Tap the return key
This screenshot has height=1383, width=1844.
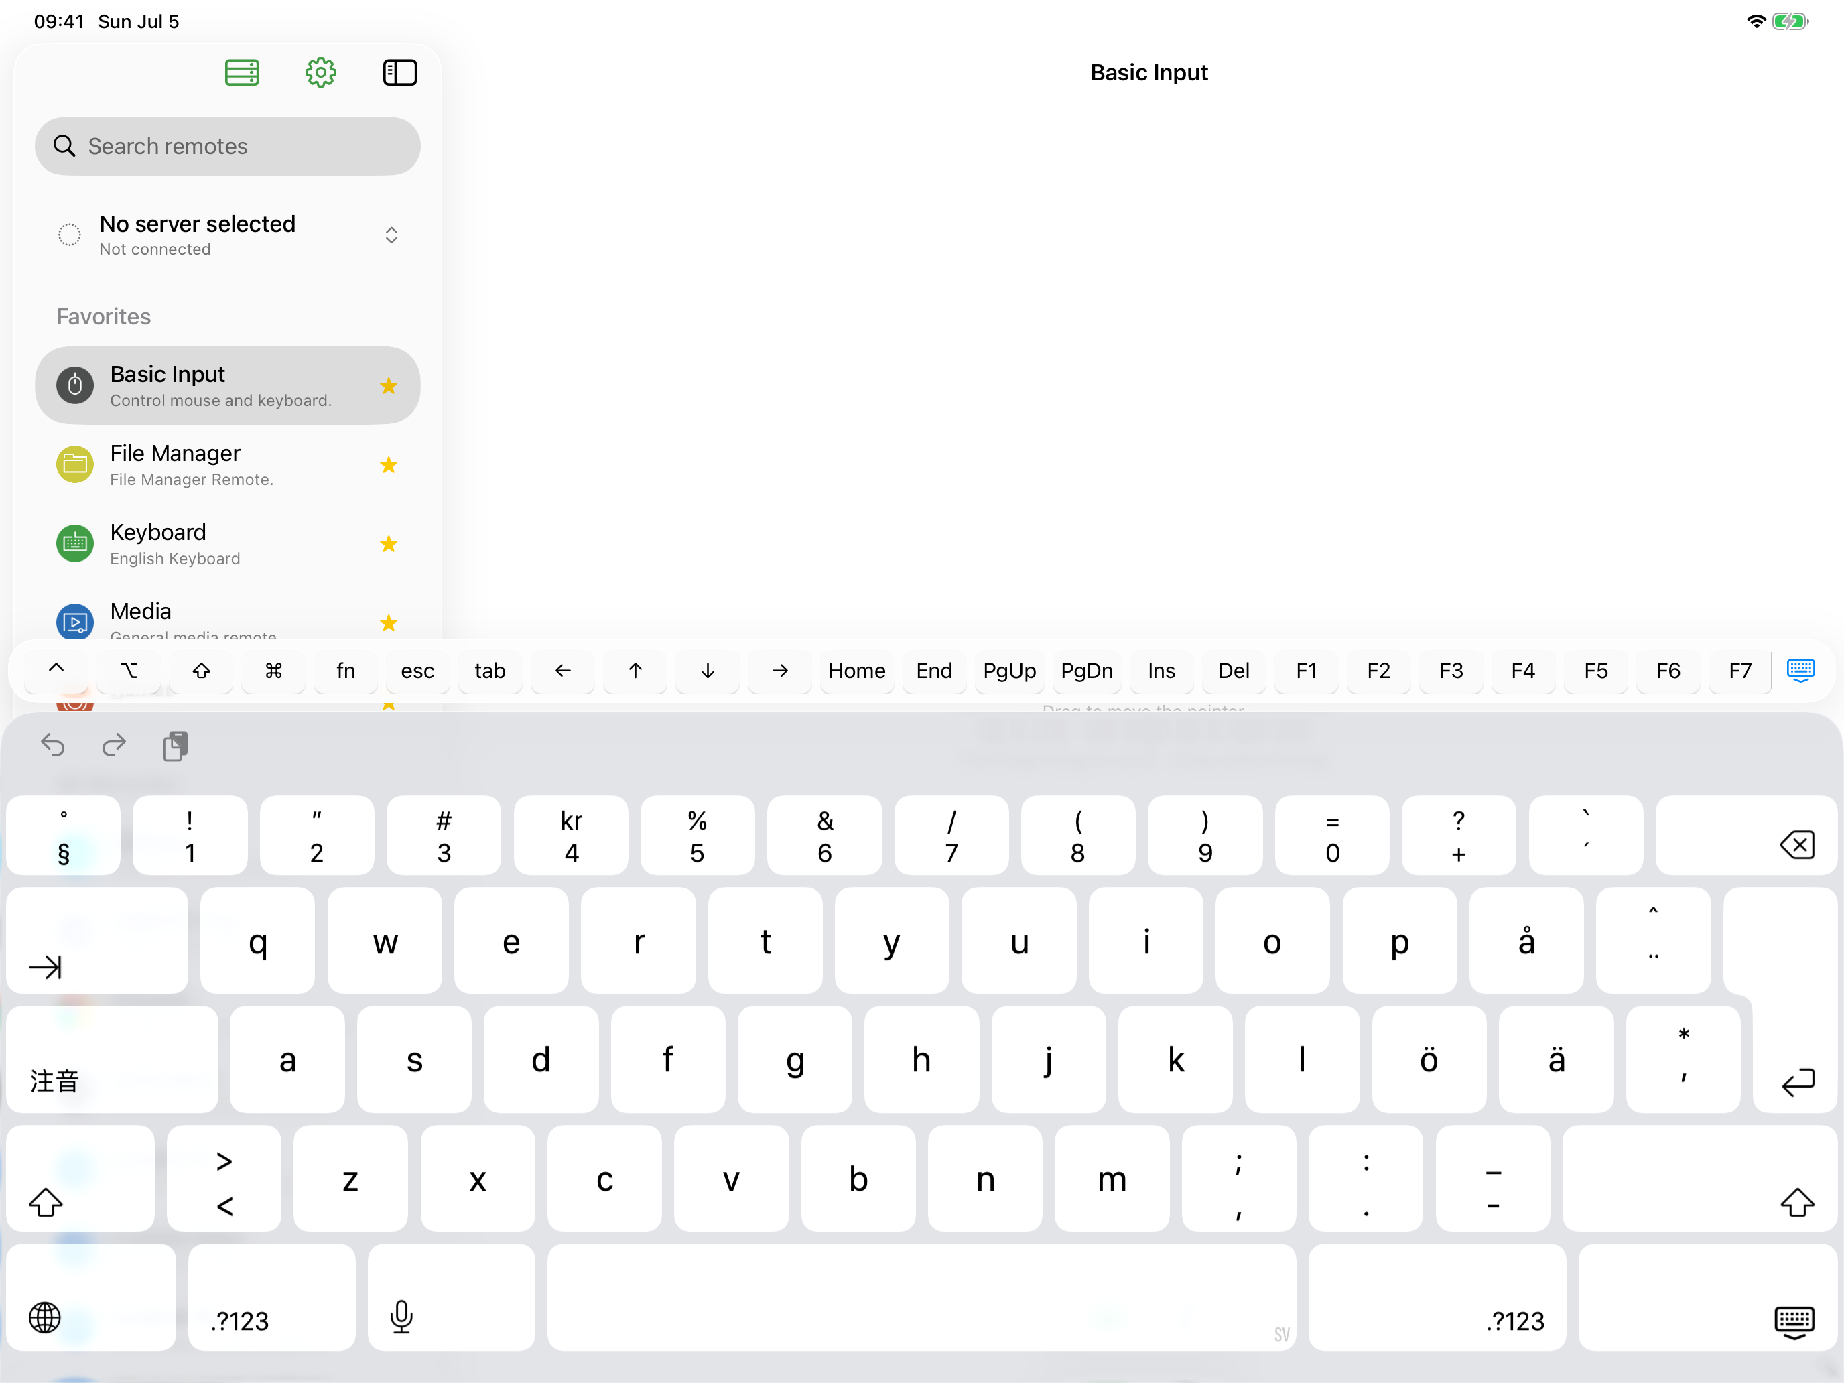1795,1059
